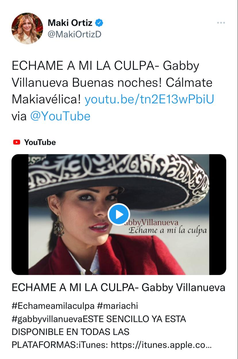Click the @YouTube mention
Image resolution: width=238 pixels, height=359 pixels.
point(60,116)
